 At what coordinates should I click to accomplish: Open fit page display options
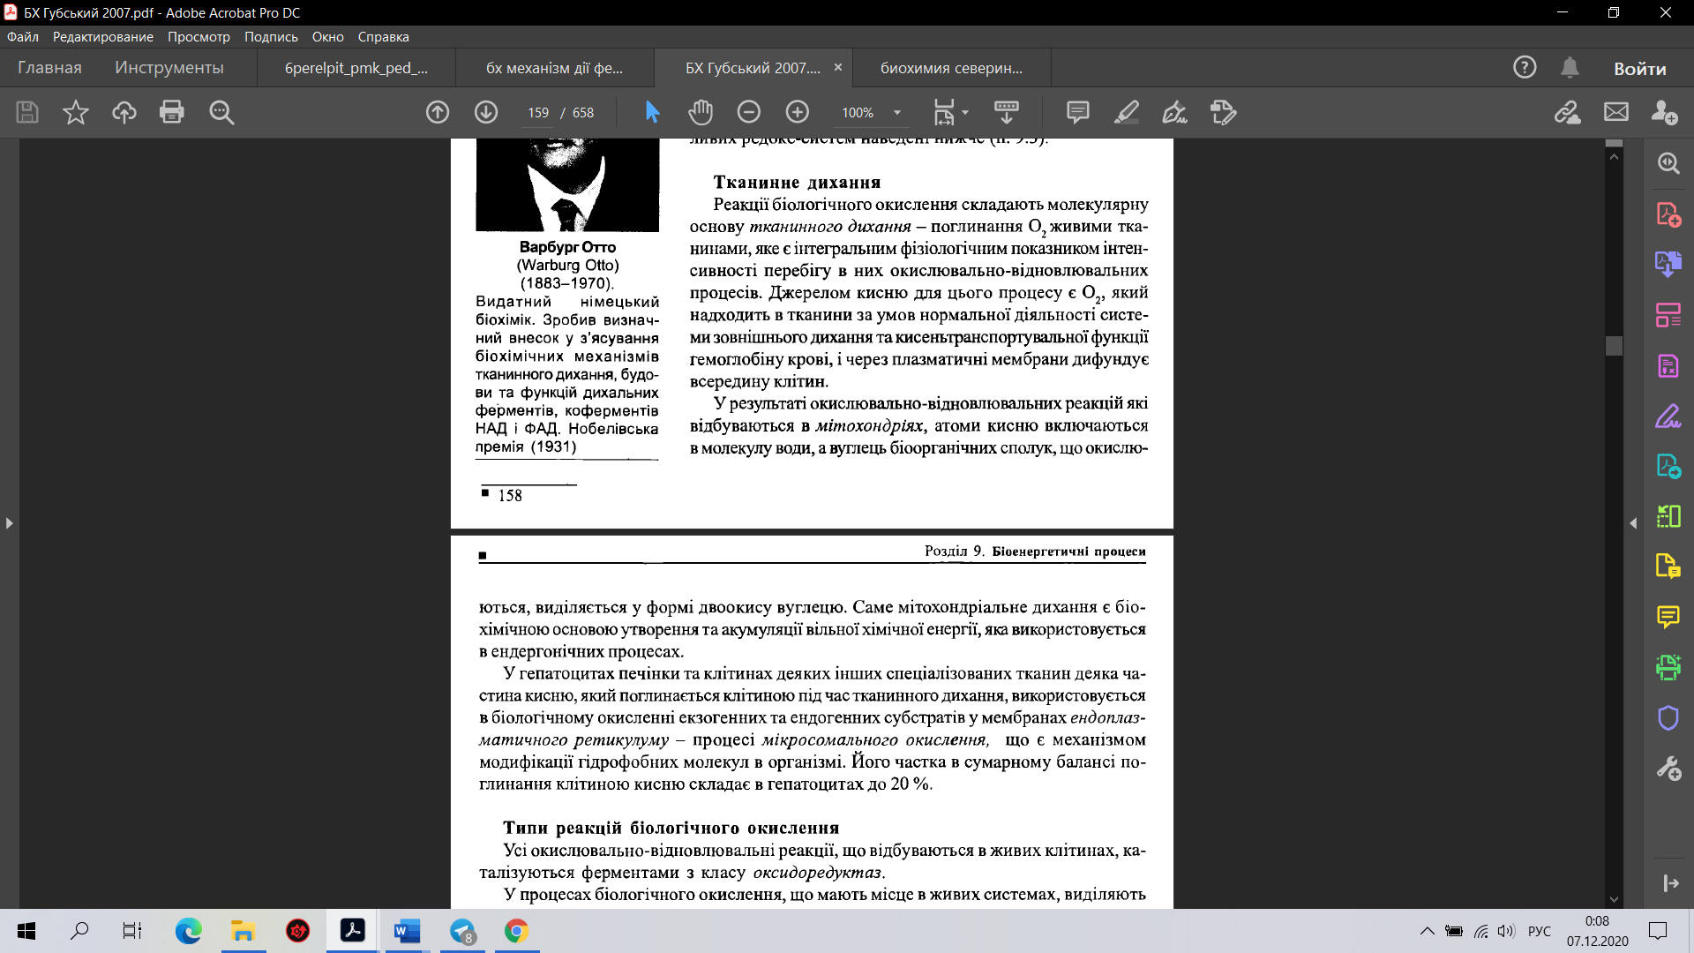point(944,112)
